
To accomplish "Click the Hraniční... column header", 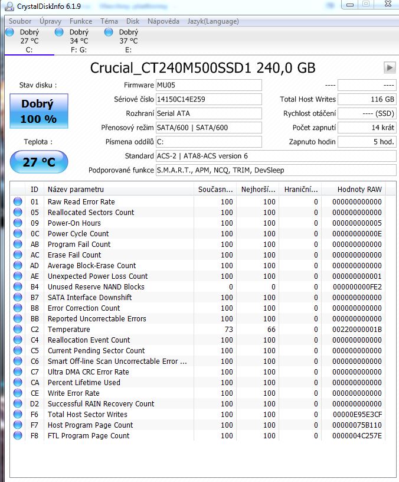I will coord(300,190).
